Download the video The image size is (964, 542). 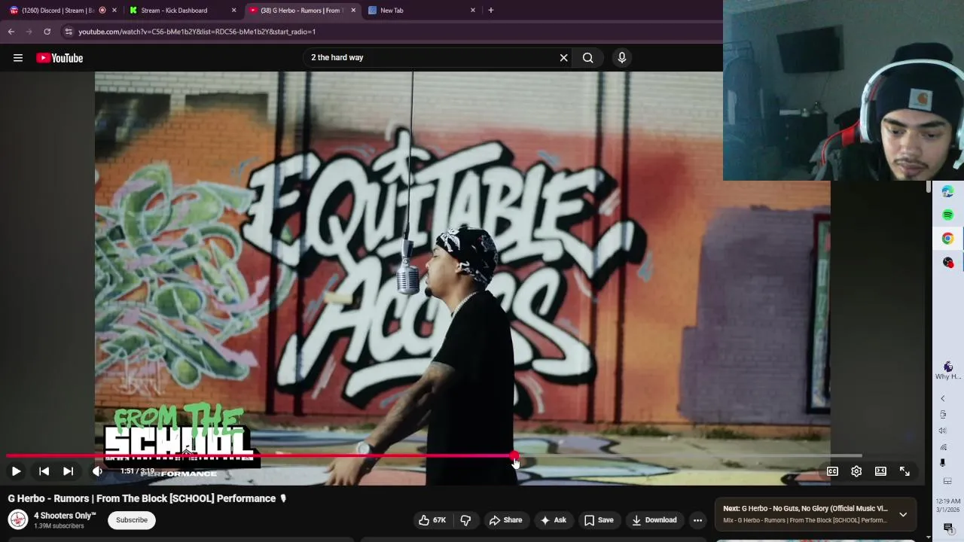point(654,520)
